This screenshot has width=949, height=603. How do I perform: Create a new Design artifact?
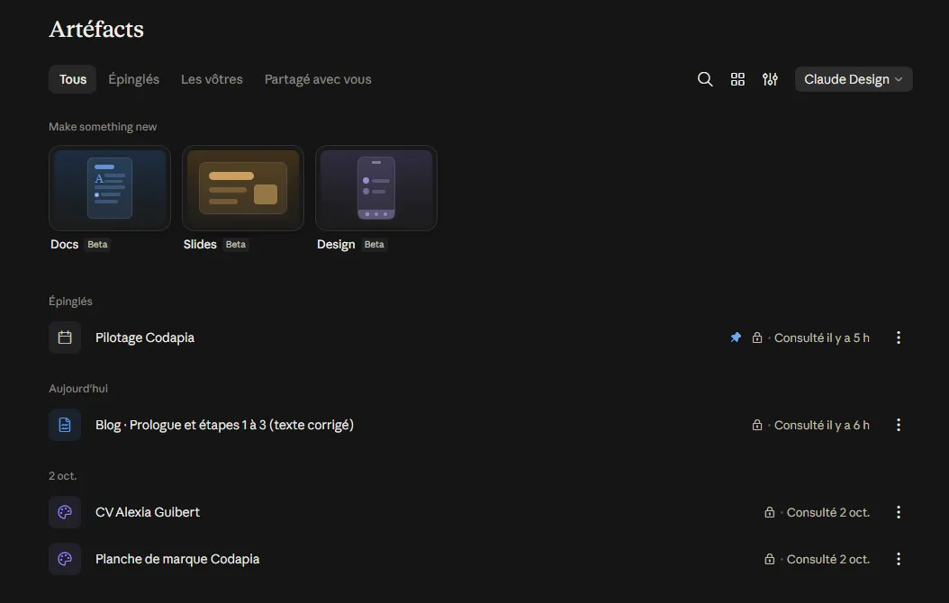[x=375, y=188]
